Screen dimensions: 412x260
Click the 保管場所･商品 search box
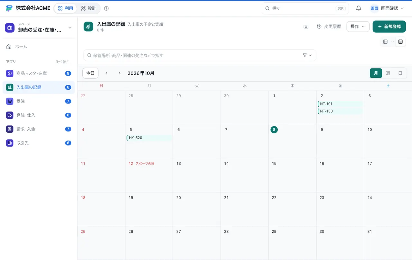tap(200, 55)
